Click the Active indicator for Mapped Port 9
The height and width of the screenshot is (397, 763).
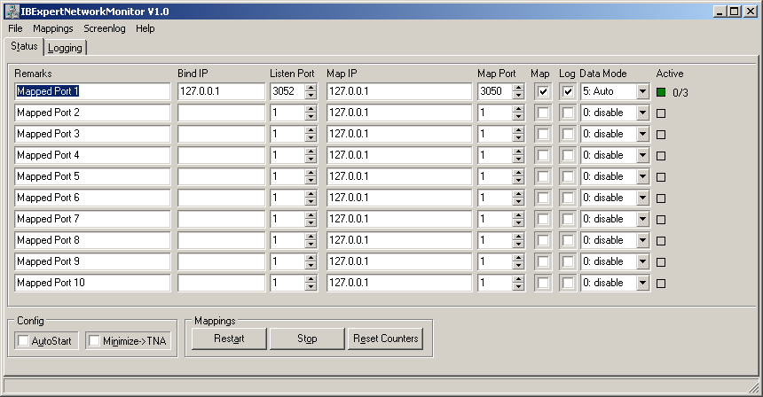click(x=661, y=262)
